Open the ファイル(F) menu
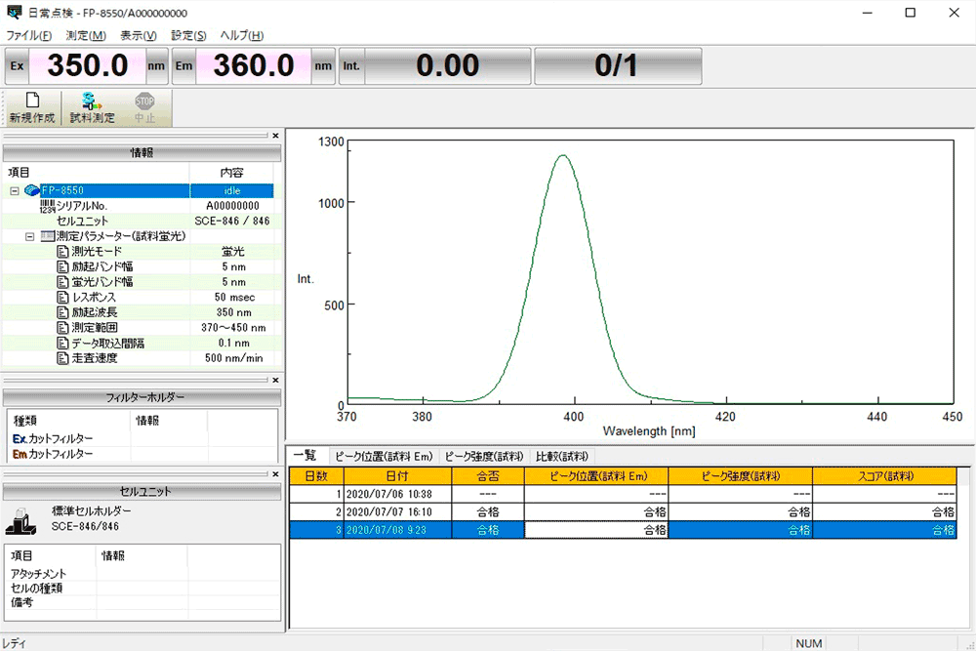 click(x=29, y=35)
